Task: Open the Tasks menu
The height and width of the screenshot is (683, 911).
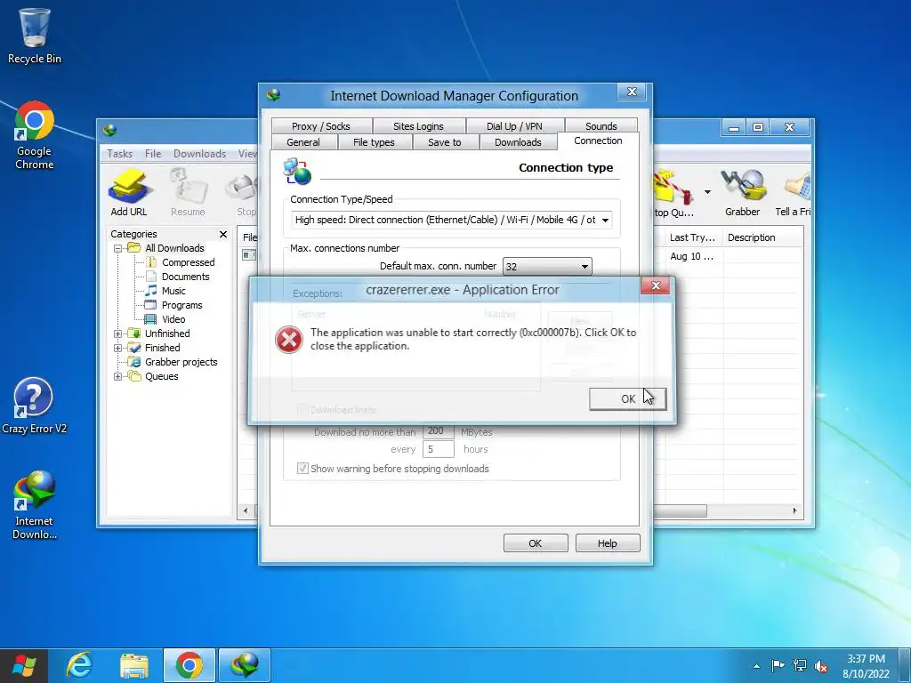Action: pyautogui.click(x=119, y=153)
